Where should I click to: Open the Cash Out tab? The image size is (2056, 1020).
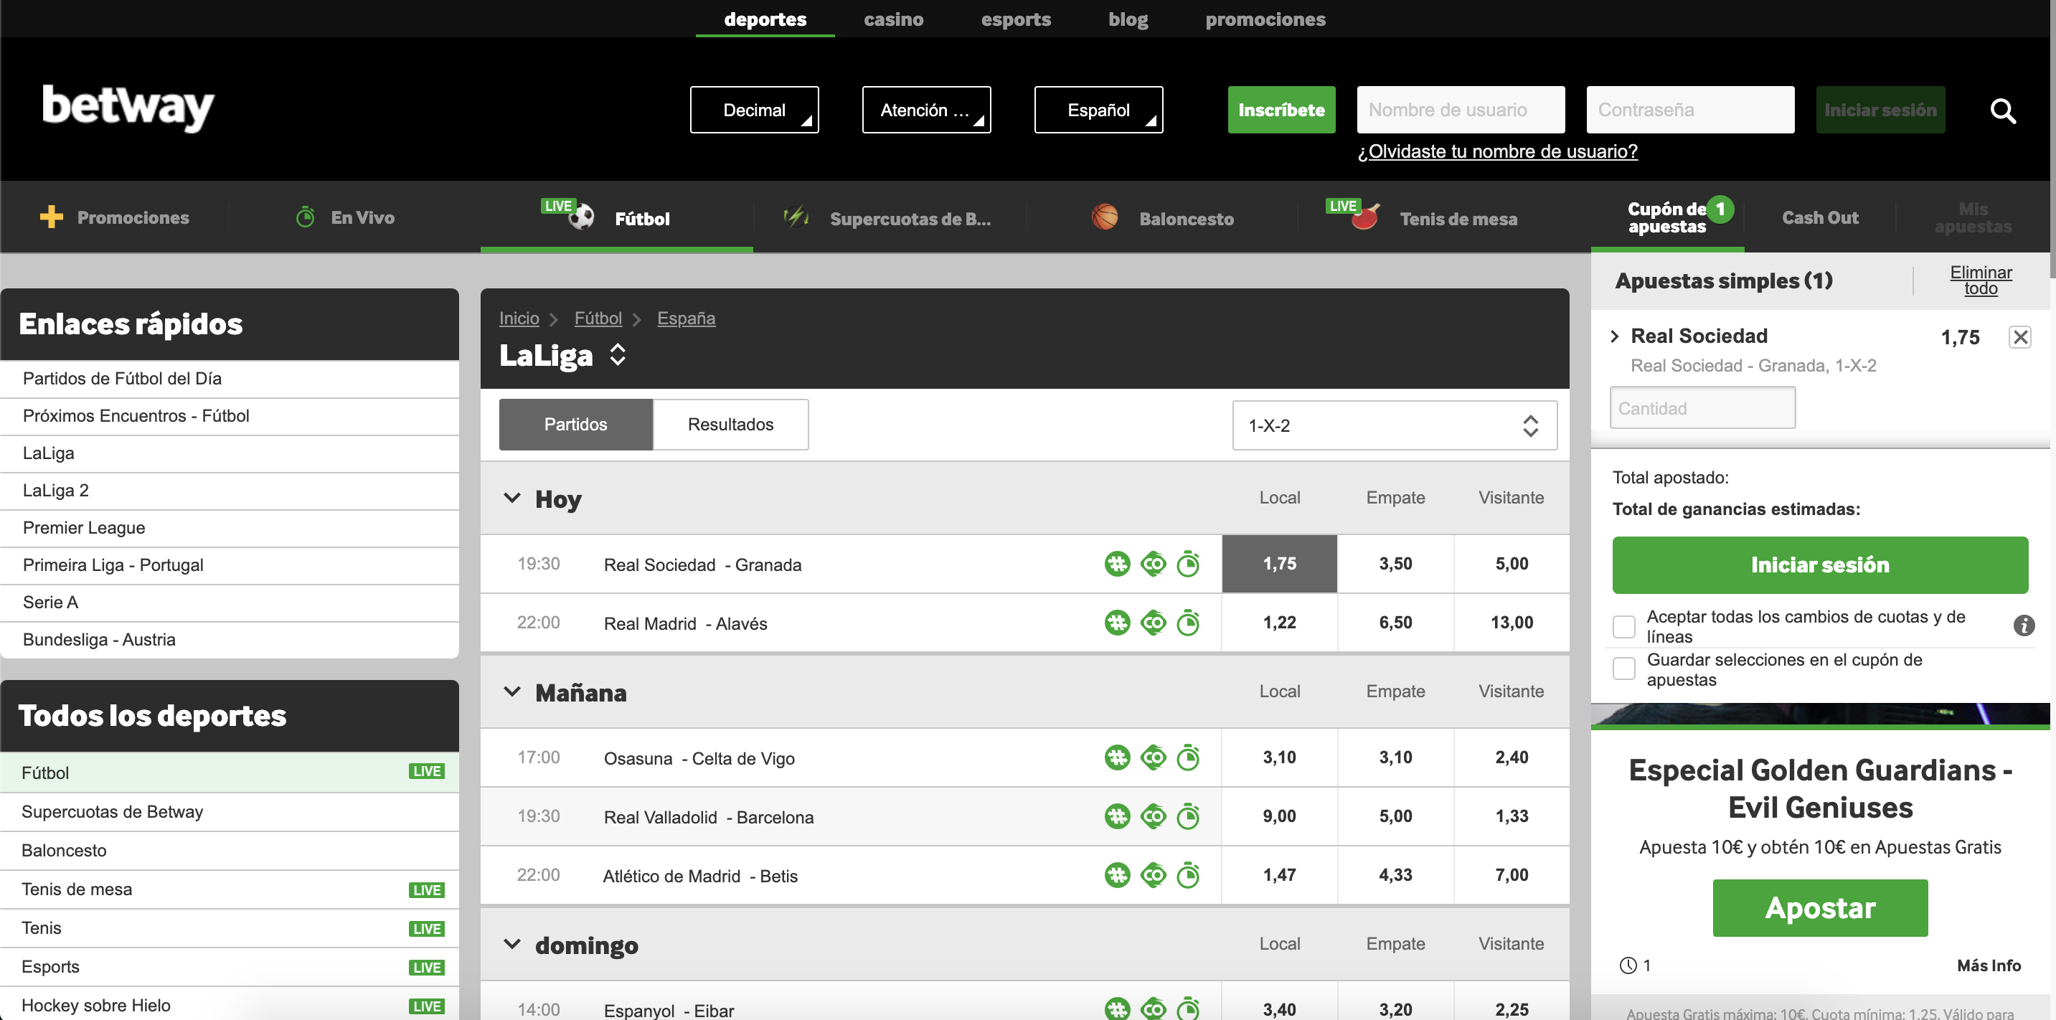pos(1820,217)
